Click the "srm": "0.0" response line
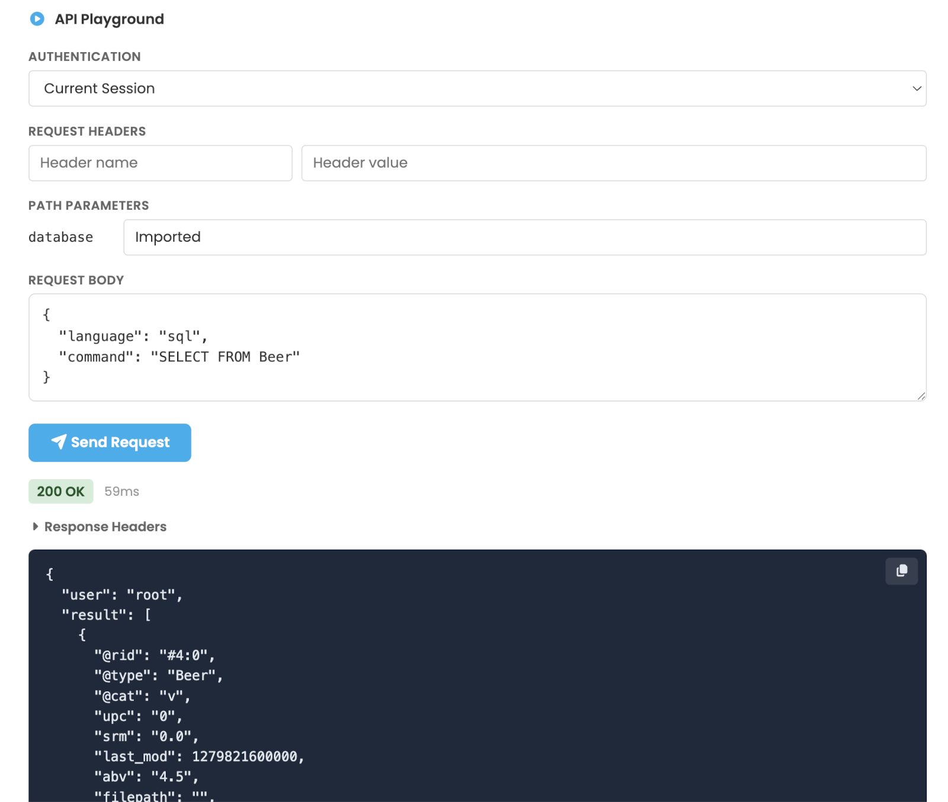This screenshot has width=948, height=802. tap(146, 736)
